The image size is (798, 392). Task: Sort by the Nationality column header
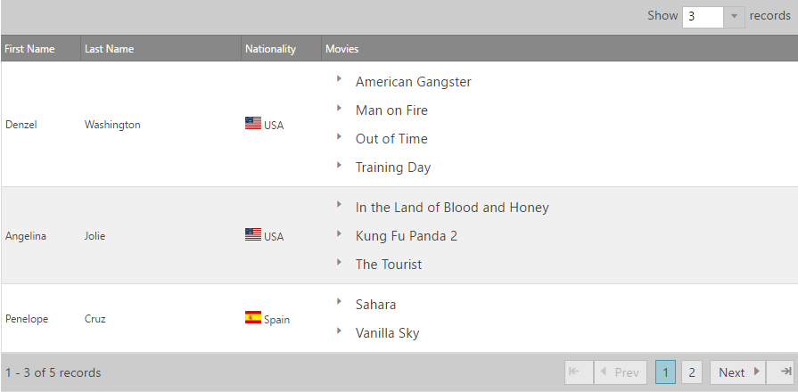pos(270,49)
